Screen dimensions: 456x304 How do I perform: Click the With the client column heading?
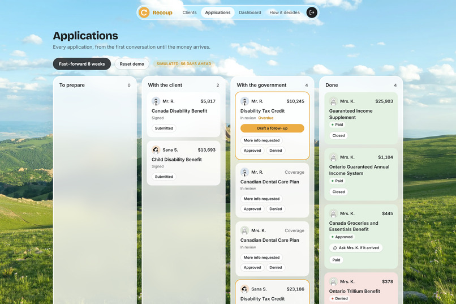[165, 85]
